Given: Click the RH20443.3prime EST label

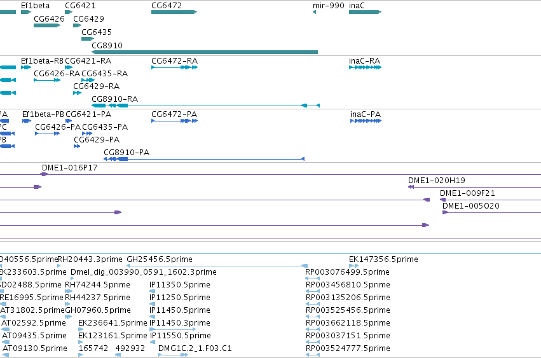Looking at the screenshot, I should [x=90, y=259].
